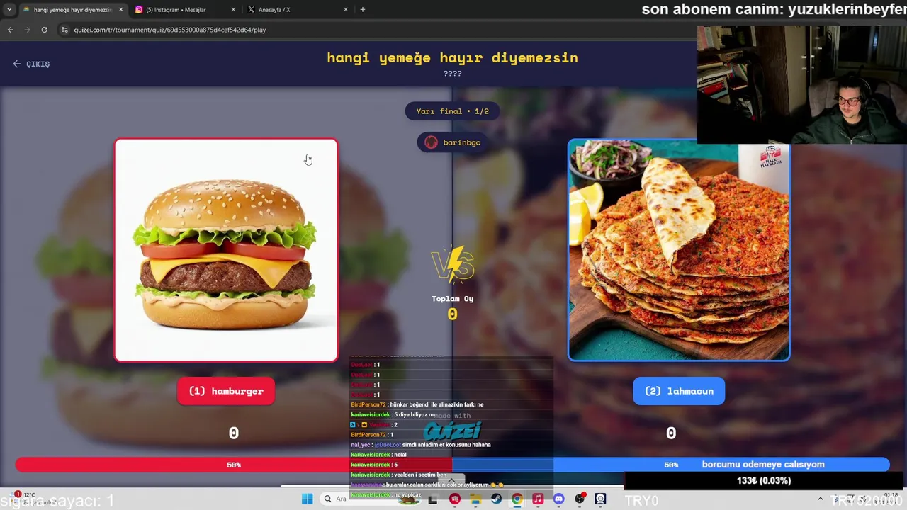
Task: Click the ÇIKIŞ exit link
Action: click(31, 64)
